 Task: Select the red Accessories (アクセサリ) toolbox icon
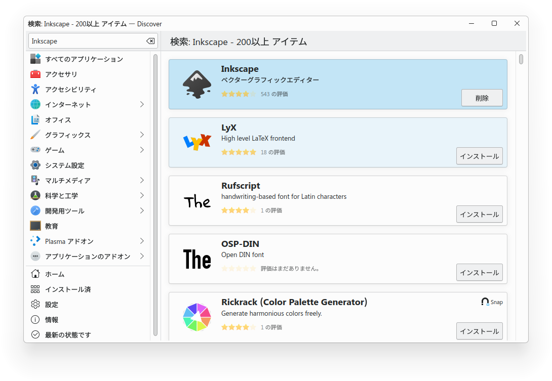[35, 74]
